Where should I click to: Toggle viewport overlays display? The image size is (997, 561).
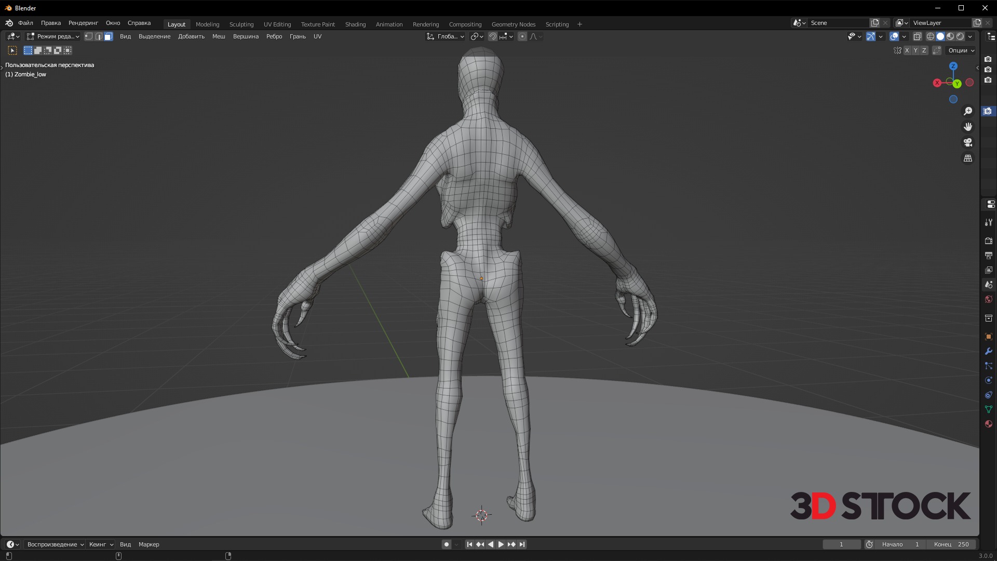894,36
